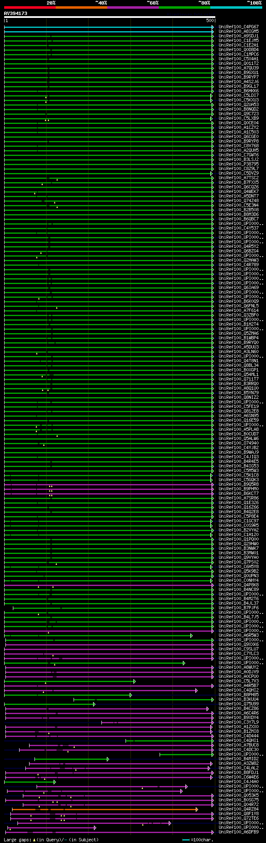Open hit UniRef100_C4PG67
Image resolution: width=266 pixels, height=843 pixels.
coord(239,27)
